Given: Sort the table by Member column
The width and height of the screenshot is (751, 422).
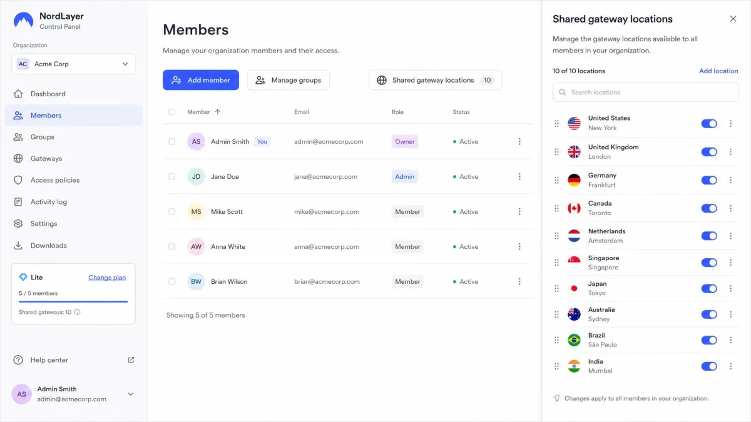Looking at the screenshot, I should click(204, 112).
